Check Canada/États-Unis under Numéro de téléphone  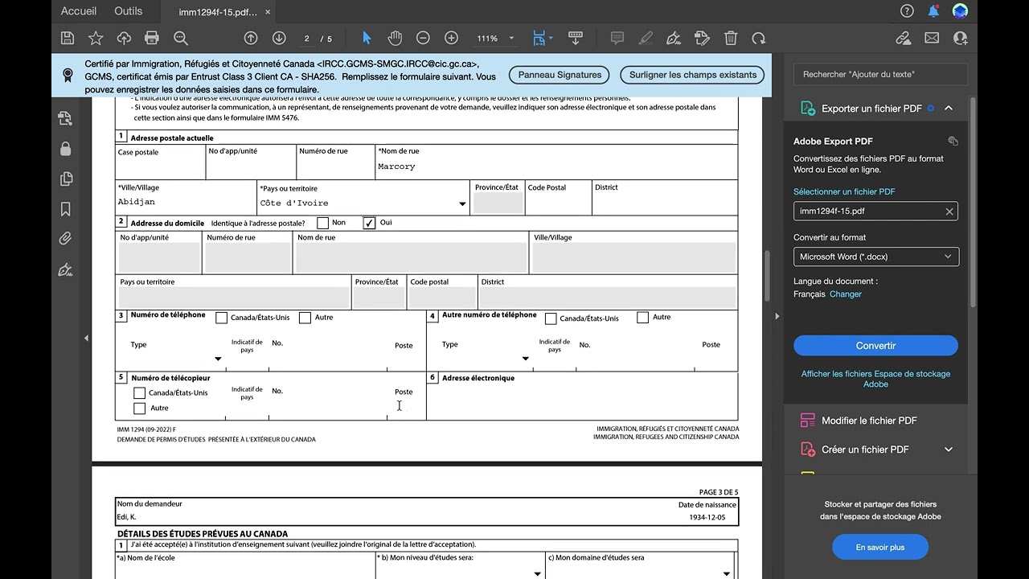click(222, 318)
